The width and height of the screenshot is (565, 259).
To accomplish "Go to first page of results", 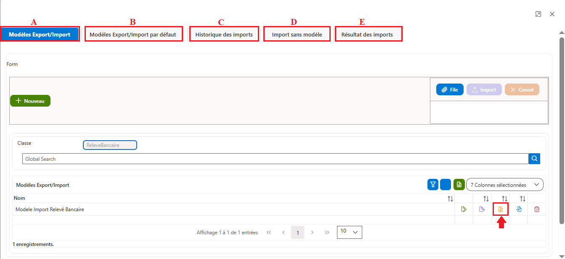I will pyautogui.click(x=269, y=233).
